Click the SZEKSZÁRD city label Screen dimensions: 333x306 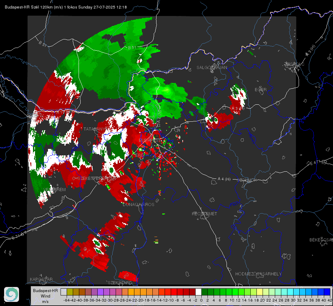pos(120,283)
